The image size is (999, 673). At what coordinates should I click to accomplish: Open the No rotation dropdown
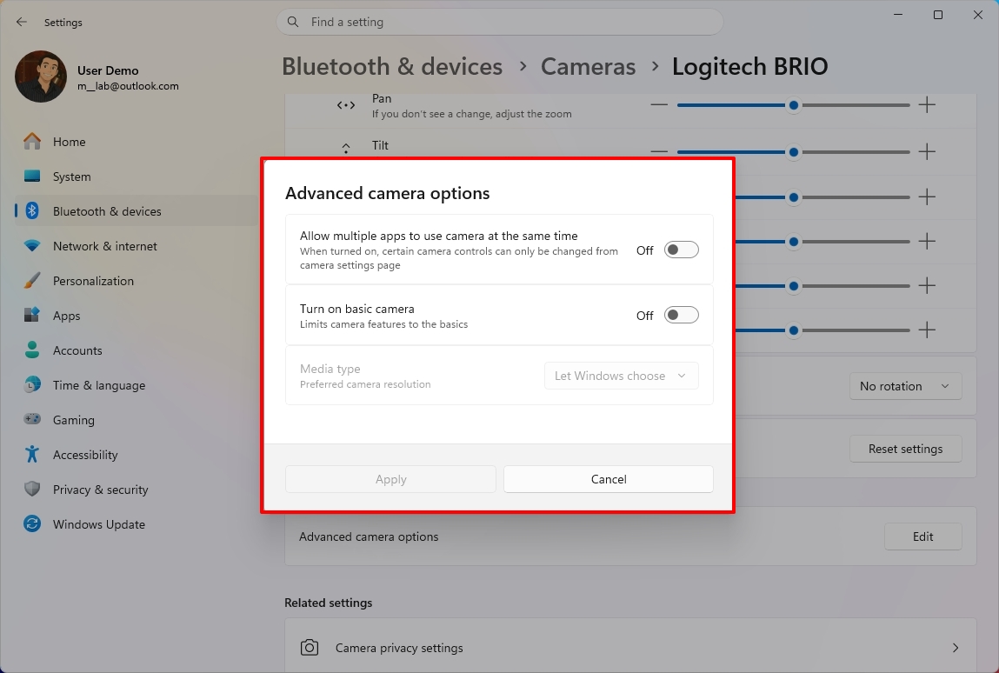coord(905,386)
